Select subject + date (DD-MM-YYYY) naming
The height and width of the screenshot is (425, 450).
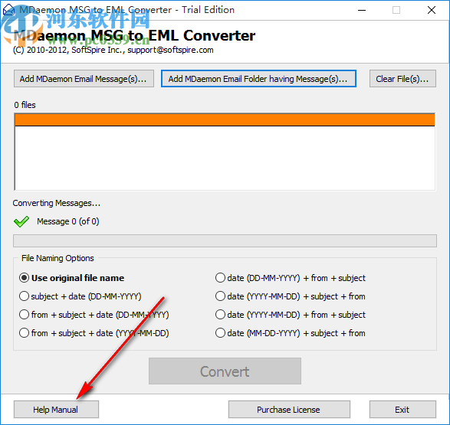click(x=80, y=296)
